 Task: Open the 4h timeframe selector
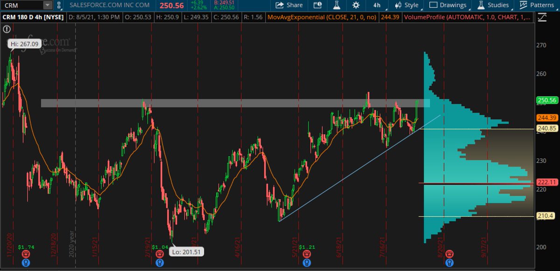click(378, 5)
